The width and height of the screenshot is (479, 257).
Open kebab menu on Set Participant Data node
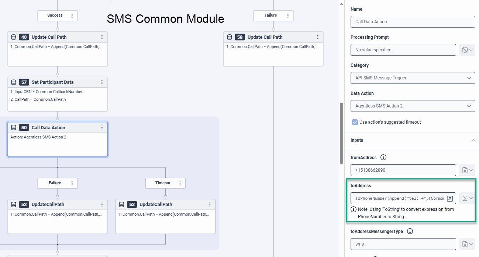coord(102,82)
